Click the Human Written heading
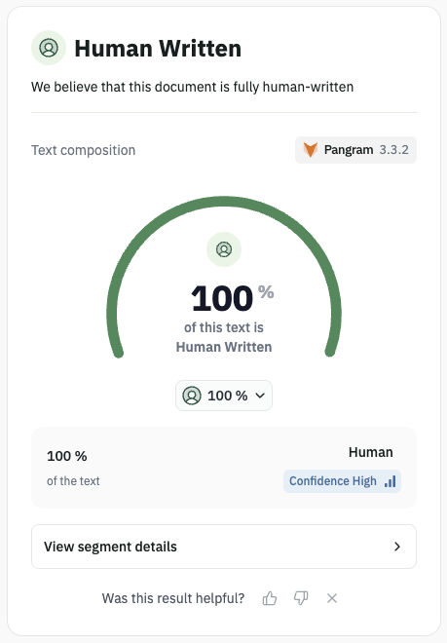Image resolution: width=447 pixels, height=643 pixels. 158,49
